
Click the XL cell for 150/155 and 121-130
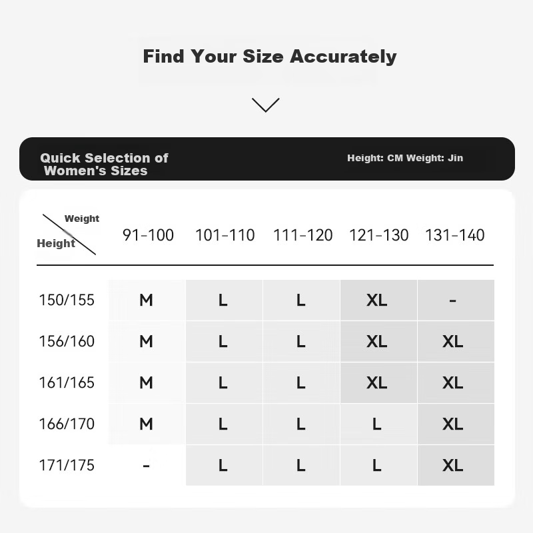pyautogui.click(x=378, y=300)
